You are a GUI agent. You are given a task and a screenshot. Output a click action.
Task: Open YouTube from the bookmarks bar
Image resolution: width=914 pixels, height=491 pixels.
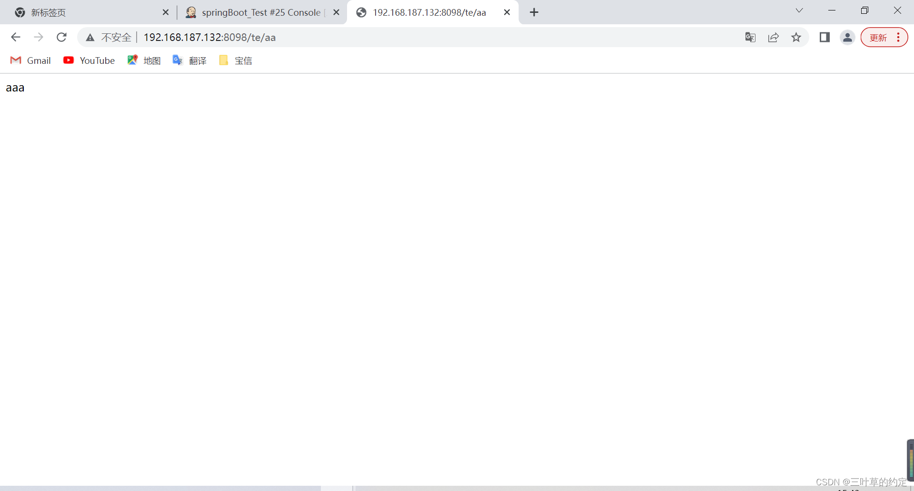point(89,60)
